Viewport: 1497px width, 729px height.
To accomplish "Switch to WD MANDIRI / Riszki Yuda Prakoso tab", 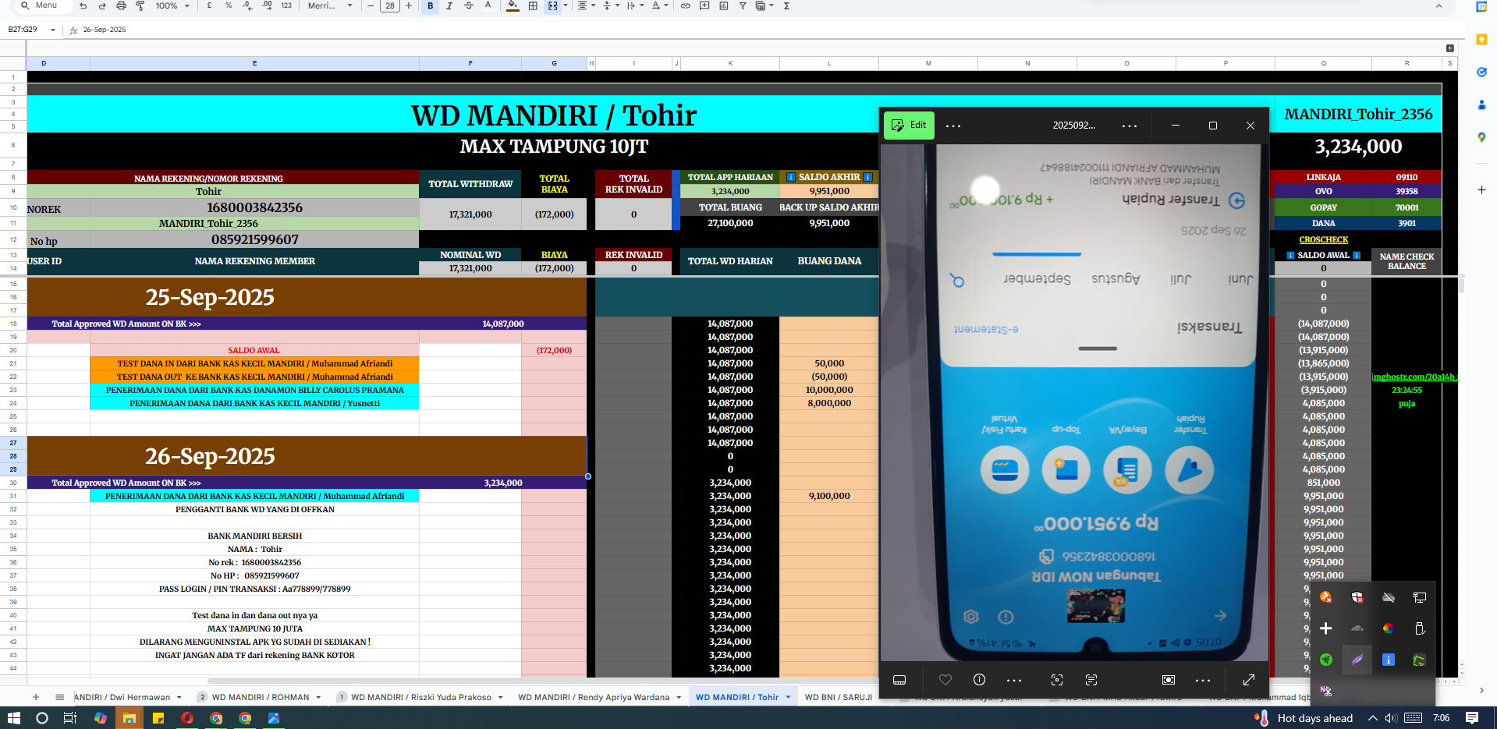I will 421,697.
